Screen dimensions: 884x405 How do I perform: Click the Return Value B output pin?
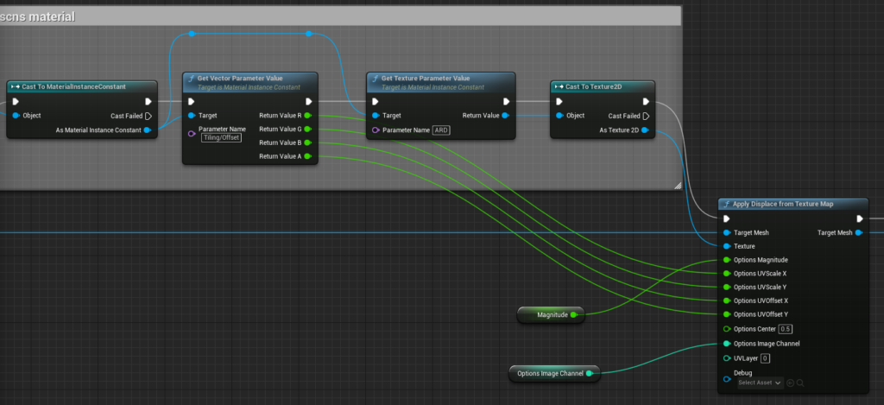click(307, 142)
